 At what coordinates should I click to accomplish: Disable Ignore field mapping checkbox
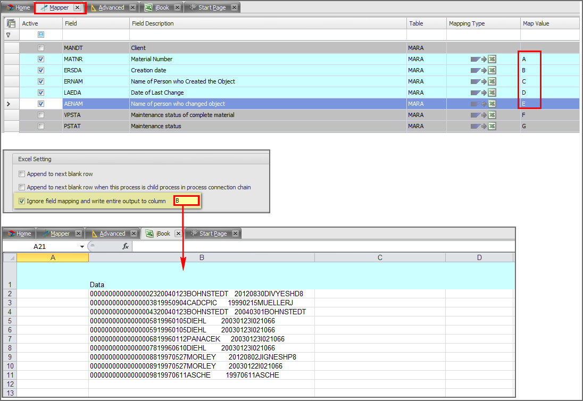[x=22, y=201]
